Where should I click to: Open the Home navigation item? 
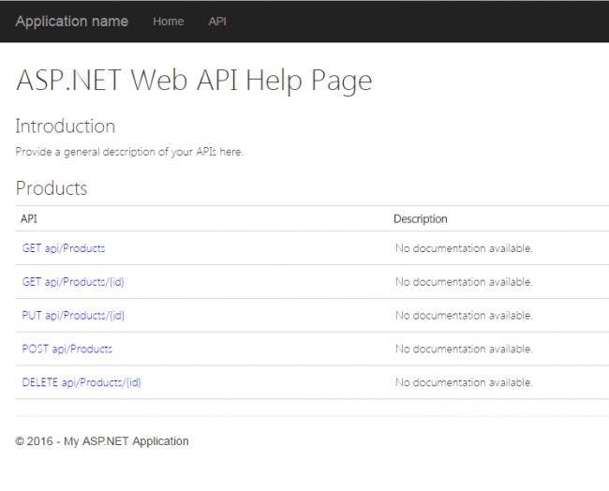(x=169, y=22)
